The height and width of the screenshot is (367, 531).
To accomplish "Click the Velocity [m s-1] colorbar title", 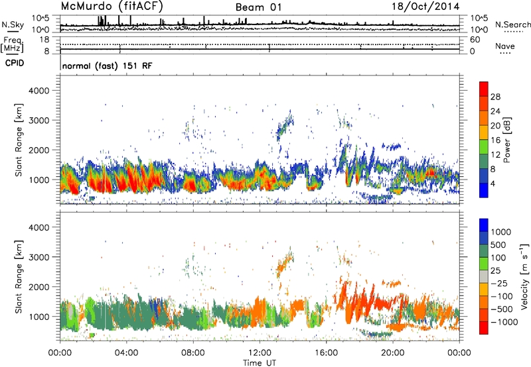I will 524,276.
